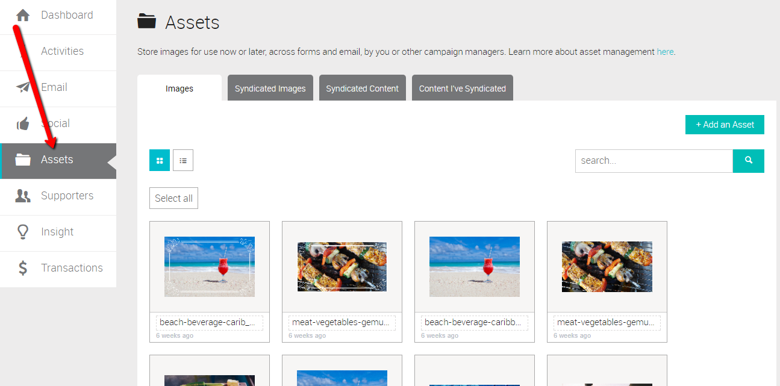
Task: Click the Assets folder icon in sidebar
Action: coord(23,160)
